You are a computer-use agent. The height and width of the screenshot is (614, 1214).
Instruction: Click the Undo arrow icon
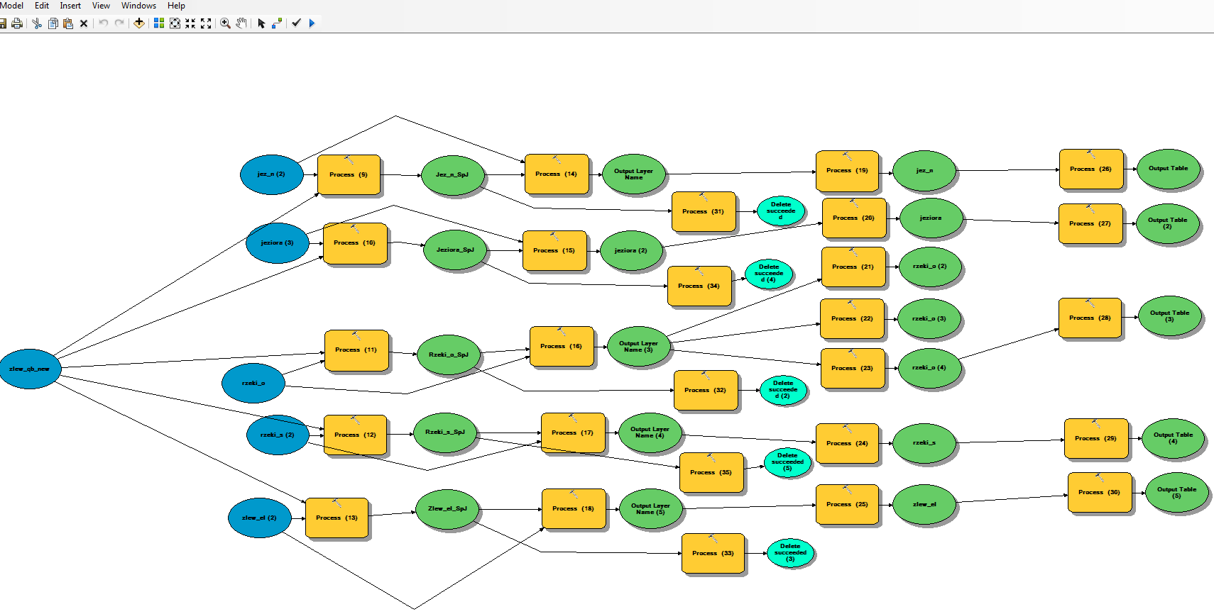(104, 23)
